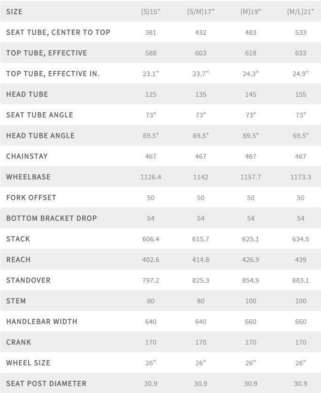Select the stack value 634.5
This screenshot has width=321, height=393.
pyautogui.click(x=300, y=239)
